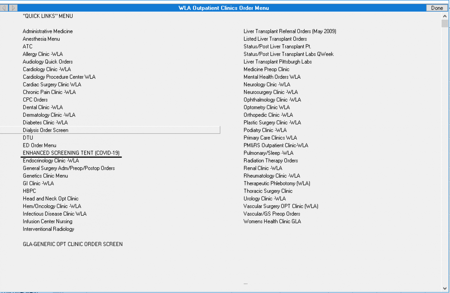This screenshot has height=293, width=450.
Task: Select Cardiology Clinic -WLA
Action: click(x=47, y=69)
